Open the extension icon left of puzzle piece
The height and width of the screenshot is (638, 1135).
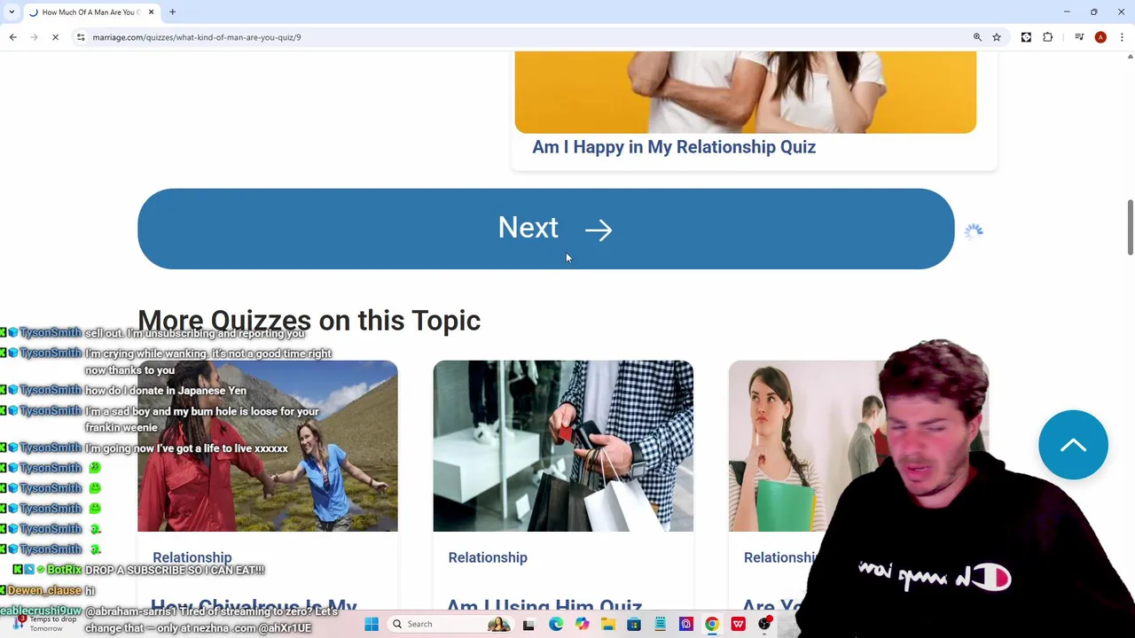(1026, 37)
